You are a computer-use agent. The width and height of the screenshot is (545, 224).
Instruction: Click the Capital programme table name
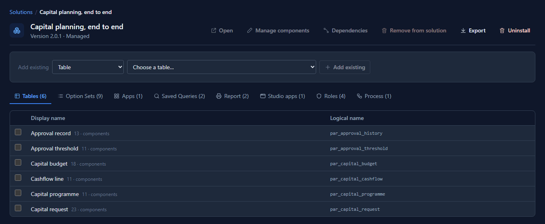pyautogui.click(x=55, y=194)
